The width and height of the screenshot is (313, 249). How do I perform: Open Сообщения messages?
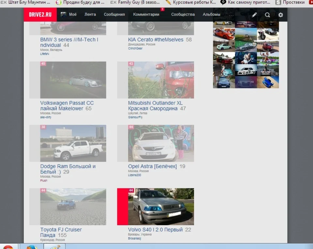tap(114, 14)
